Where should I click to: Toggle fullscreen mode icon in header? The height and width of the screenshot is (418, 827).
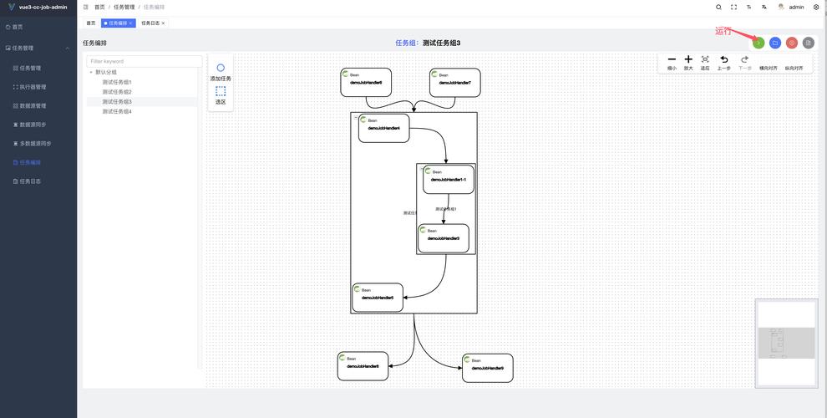coord(734,7)
